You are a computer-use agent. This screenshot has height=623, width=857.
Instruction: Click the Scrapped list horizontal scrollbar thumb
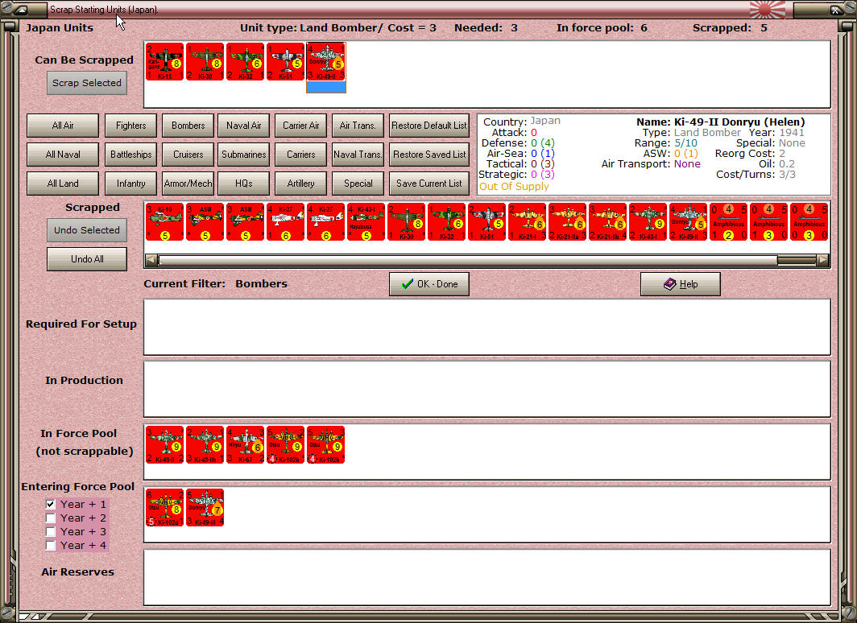point(468,261)
